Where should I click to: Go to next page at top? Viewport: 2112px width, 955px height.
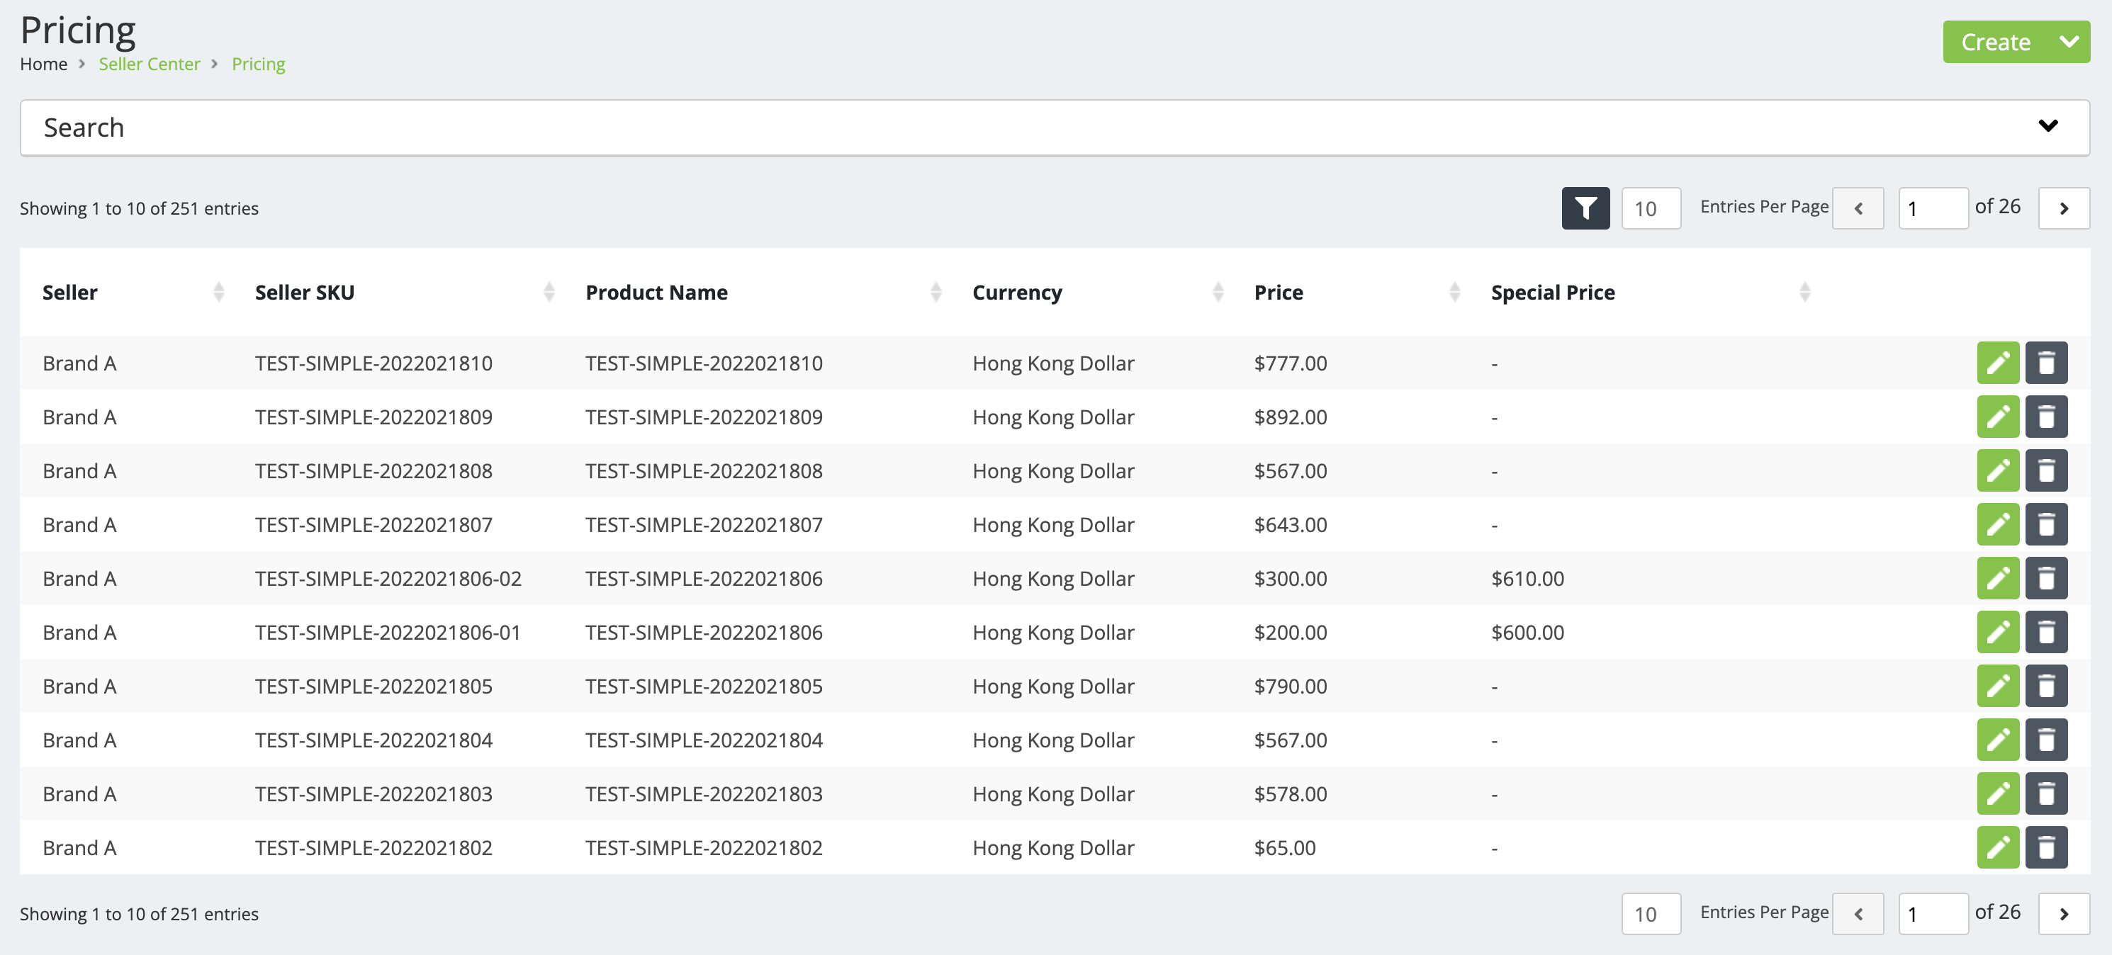point(2064,208)
